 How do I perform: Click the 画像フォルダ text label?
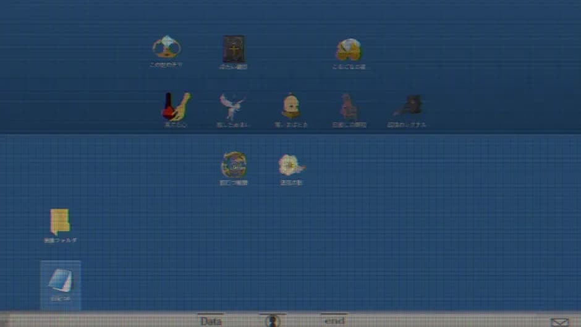click(x=61, y=240)
